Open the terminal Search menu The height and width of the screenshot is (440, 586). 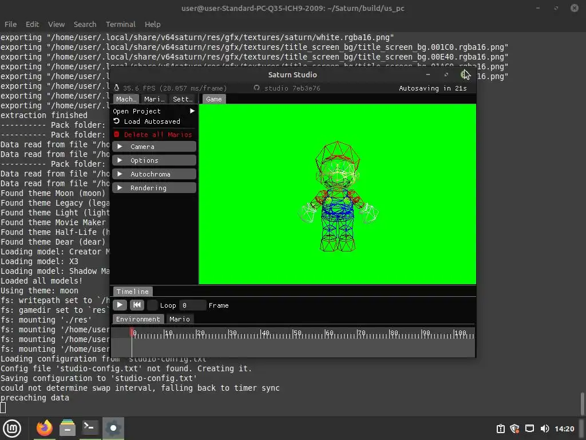click(x=85, y=24)
